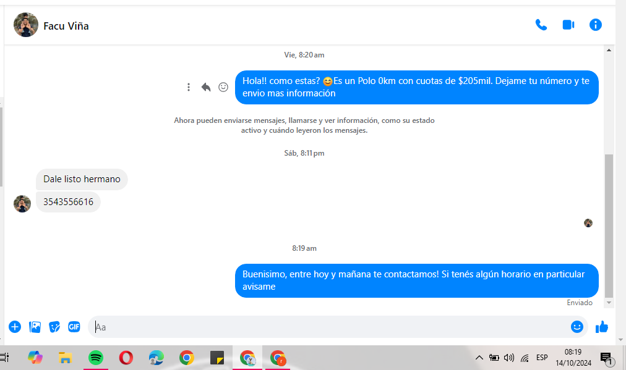Click the sender avatar beside 3543556616
626x370 pixels.
click(22, 204)
